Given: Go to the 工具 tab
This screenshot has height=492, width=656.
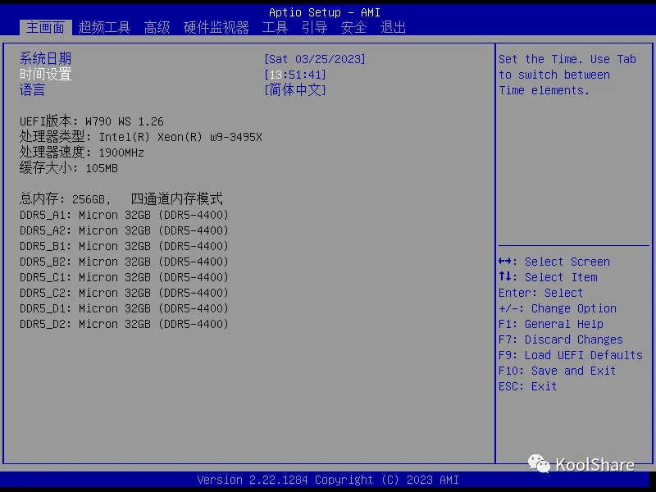Looking at the screenshot, I should 275,28.
